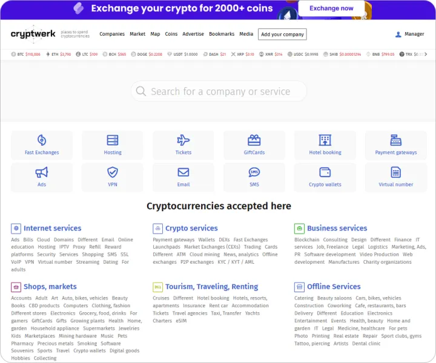Open the VPN shield icon

pos(113,172)
